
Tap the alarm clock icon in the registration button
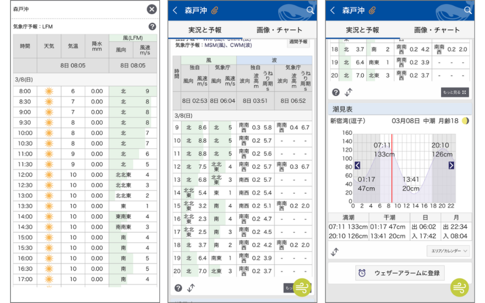click(x=360, y=273)
